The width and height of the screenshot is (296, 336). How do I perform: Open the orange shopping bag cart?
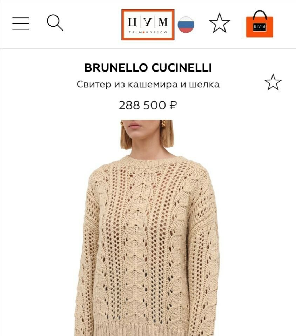point(260,24)
